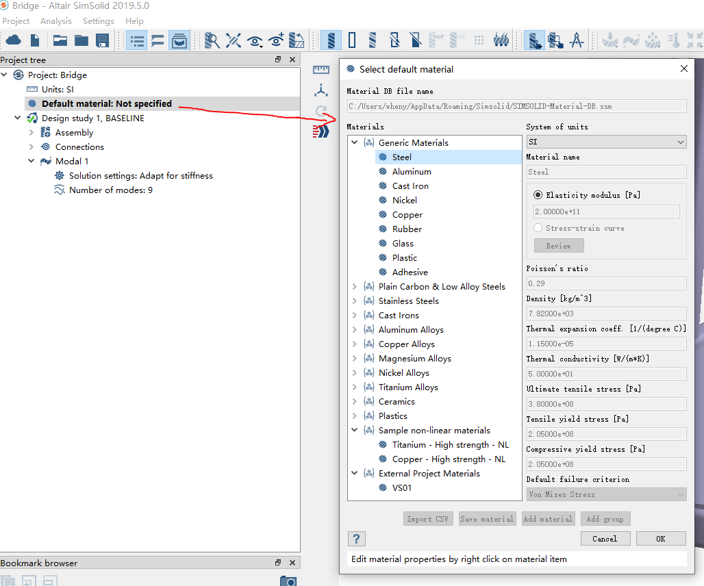This screenshot has width=704, height=586.
Task: Click the question mark help button
Action: (356, 539)
